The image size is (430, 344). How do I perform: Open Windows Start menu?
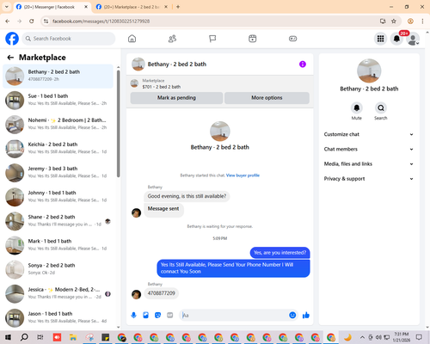[x=8, y=337]
